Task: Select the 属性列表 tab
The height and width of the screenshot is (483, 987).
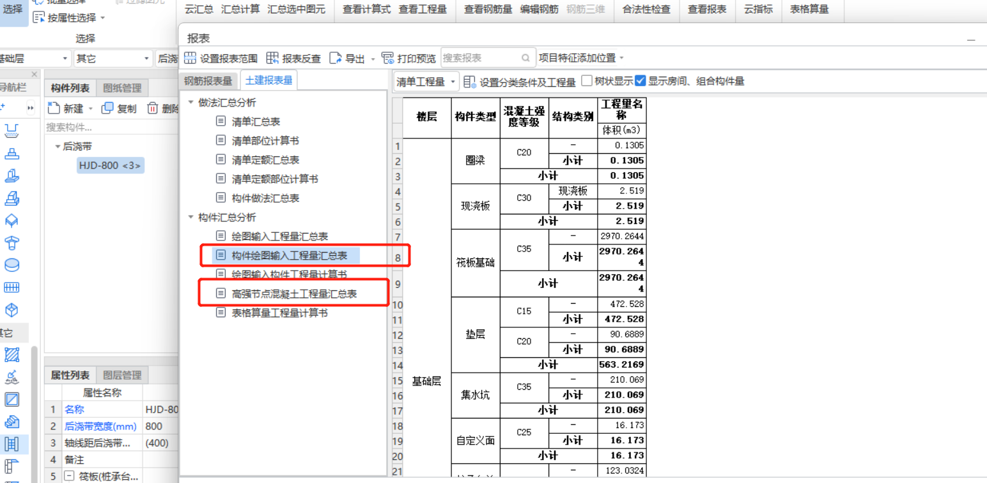Action: 70,375
